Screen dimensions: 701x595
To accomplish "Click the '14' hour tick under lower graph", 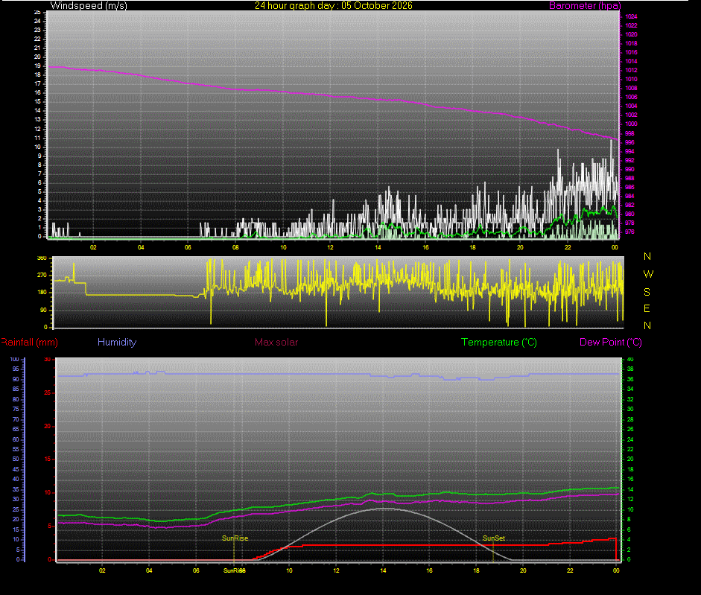I will click(x=383, y=570).
